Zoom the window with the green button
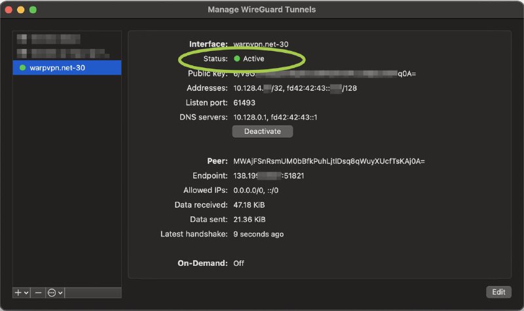Viewport: 524px width, 311px height. point(33,10)
